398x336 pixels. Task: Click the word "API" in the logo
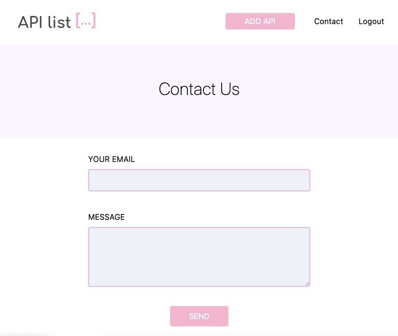coord(29,22)
